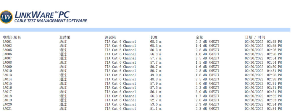
Task: Click margin 1.4 dB (NEXT) for 3A002
Action: (x=207, y=46)
